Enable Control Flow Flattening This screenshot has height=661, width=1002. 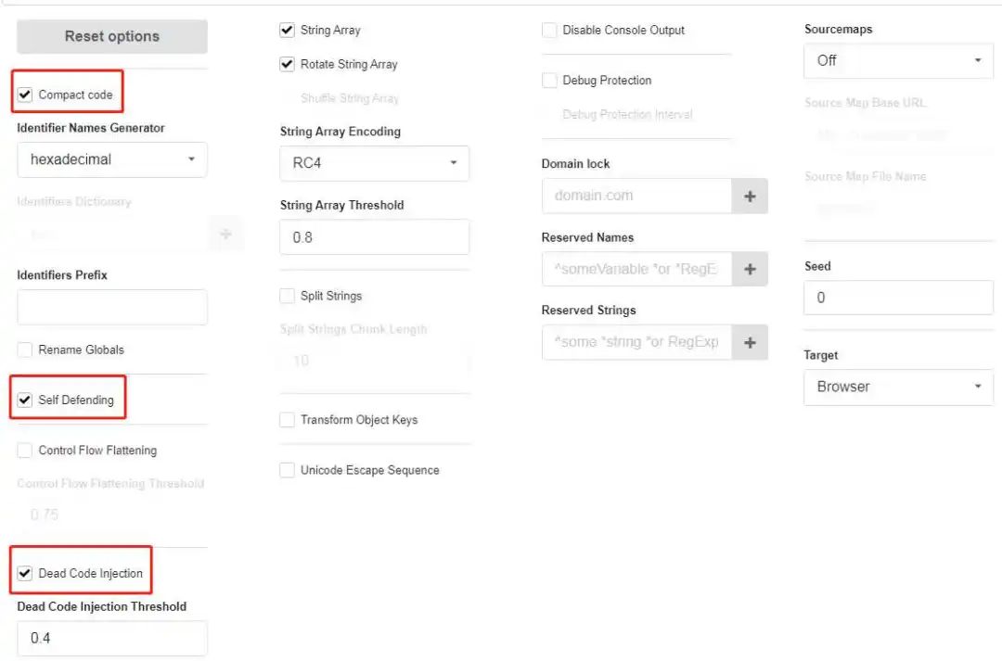[x=25, y=451]
